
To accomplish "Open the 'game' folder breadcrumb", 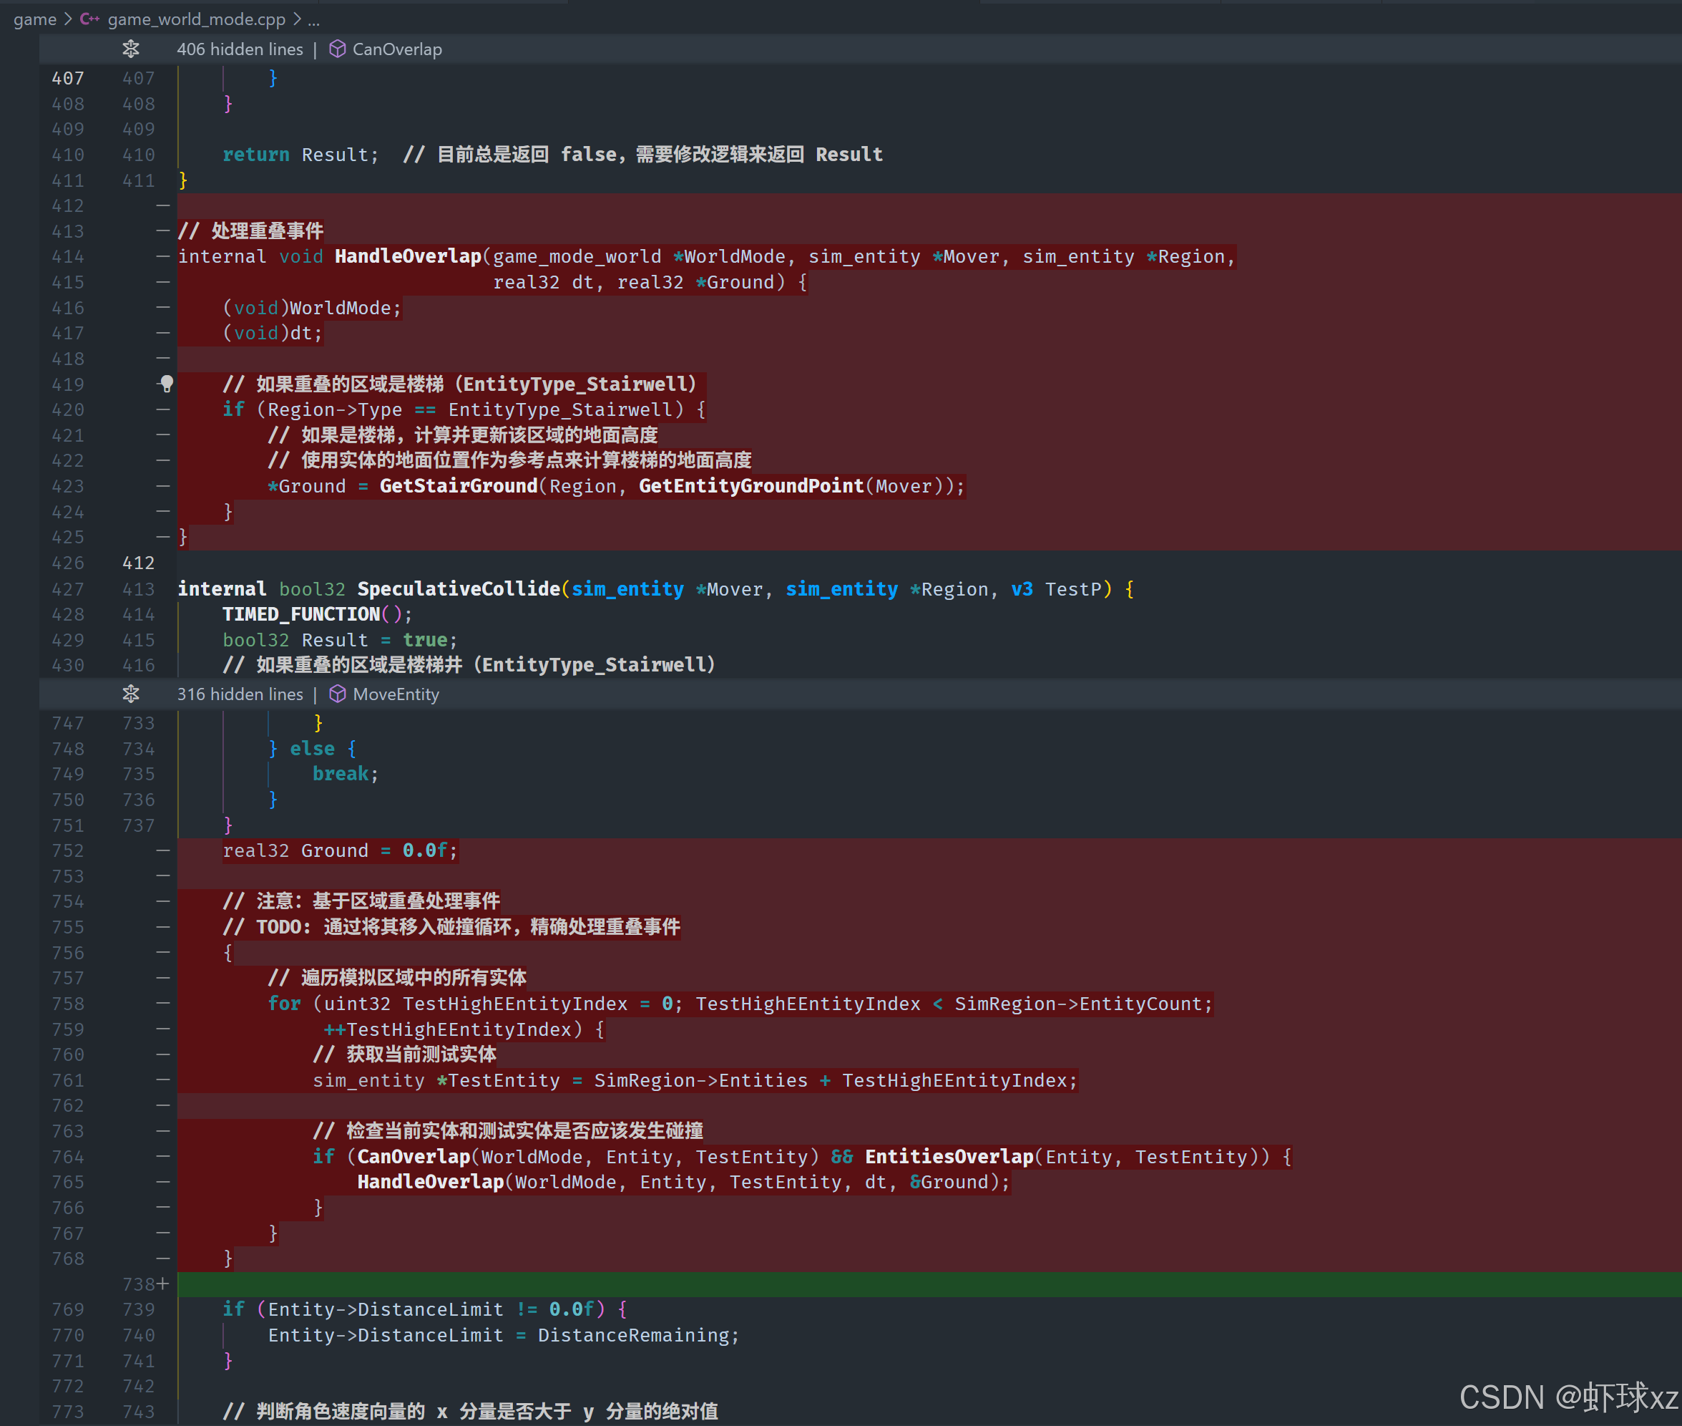I will pos(35,19).
